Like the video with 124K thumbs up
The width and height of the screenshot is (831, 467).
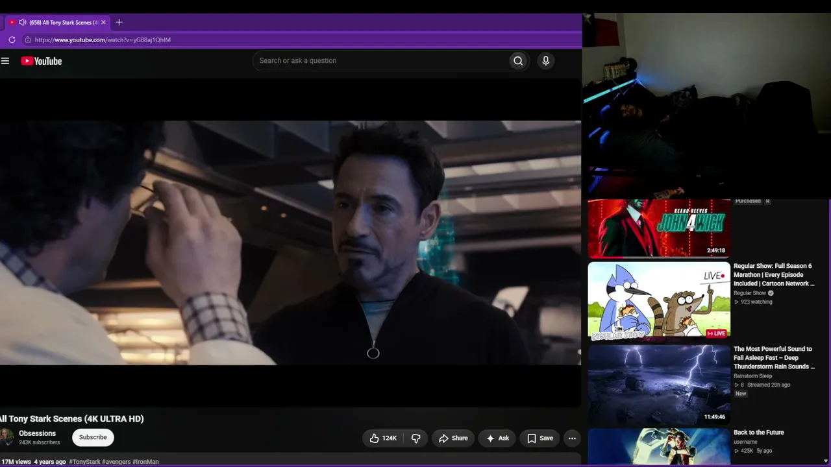point(383,438)
